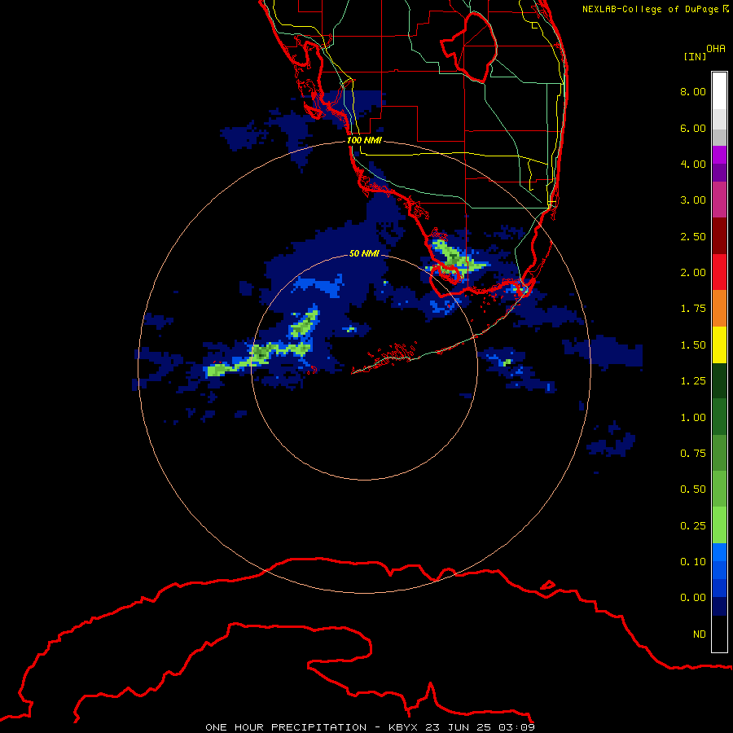Click the 100 NMI range ring label
Image resolution: width=733 pixels, height=733 pixels.
(x=364, y=140)
